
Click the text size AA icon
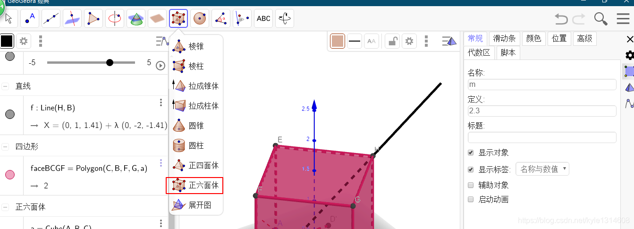pyautogui.click(x=372, y=42)
